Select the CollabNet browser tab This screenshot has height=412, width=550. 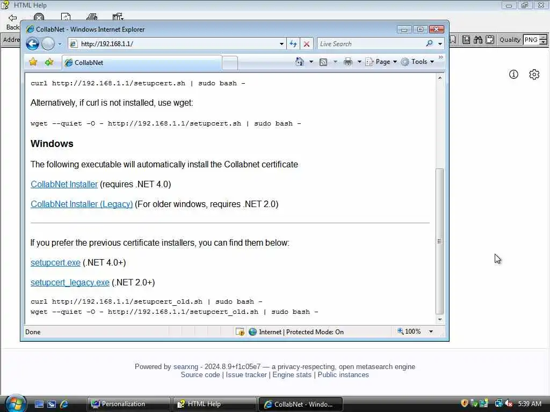142,62
